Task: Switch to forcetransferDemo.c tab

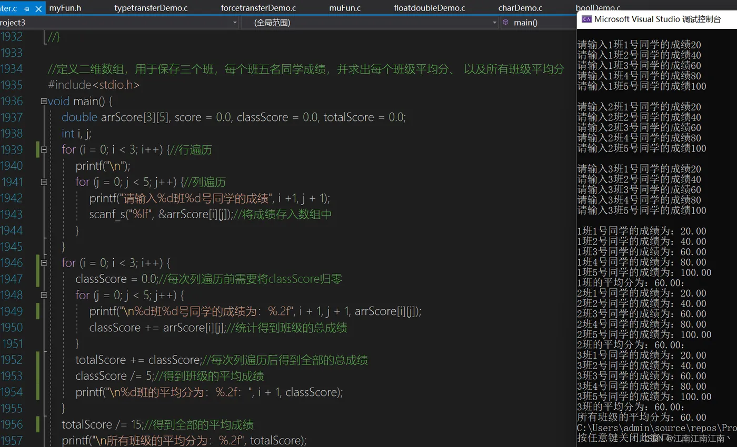Action: click(258, 7)
